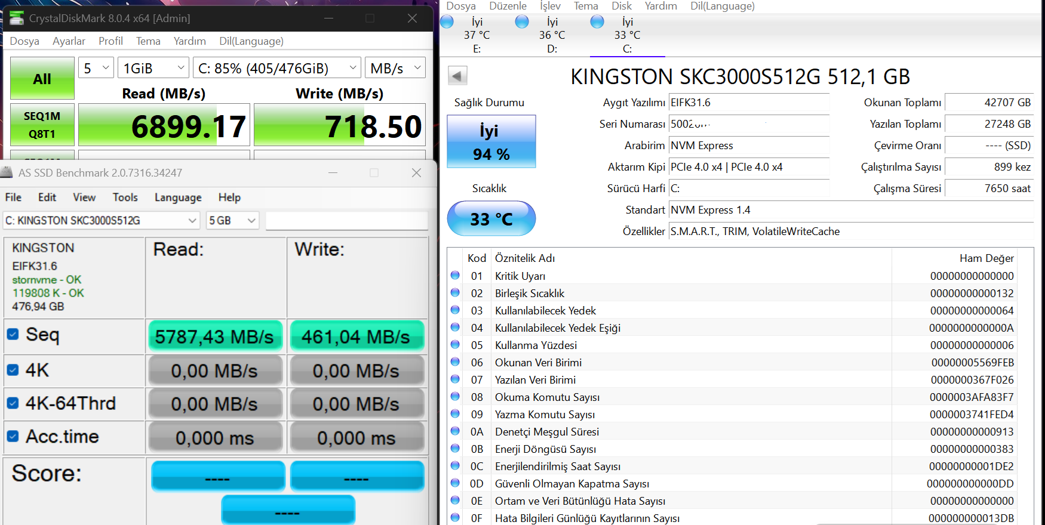Select the D: drive status orb

522,21
